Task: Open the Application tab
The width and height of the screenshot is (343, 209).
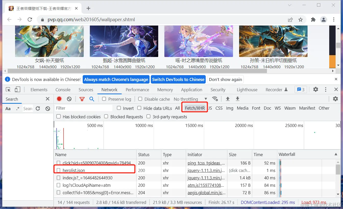Action: [x=191, y=90]
